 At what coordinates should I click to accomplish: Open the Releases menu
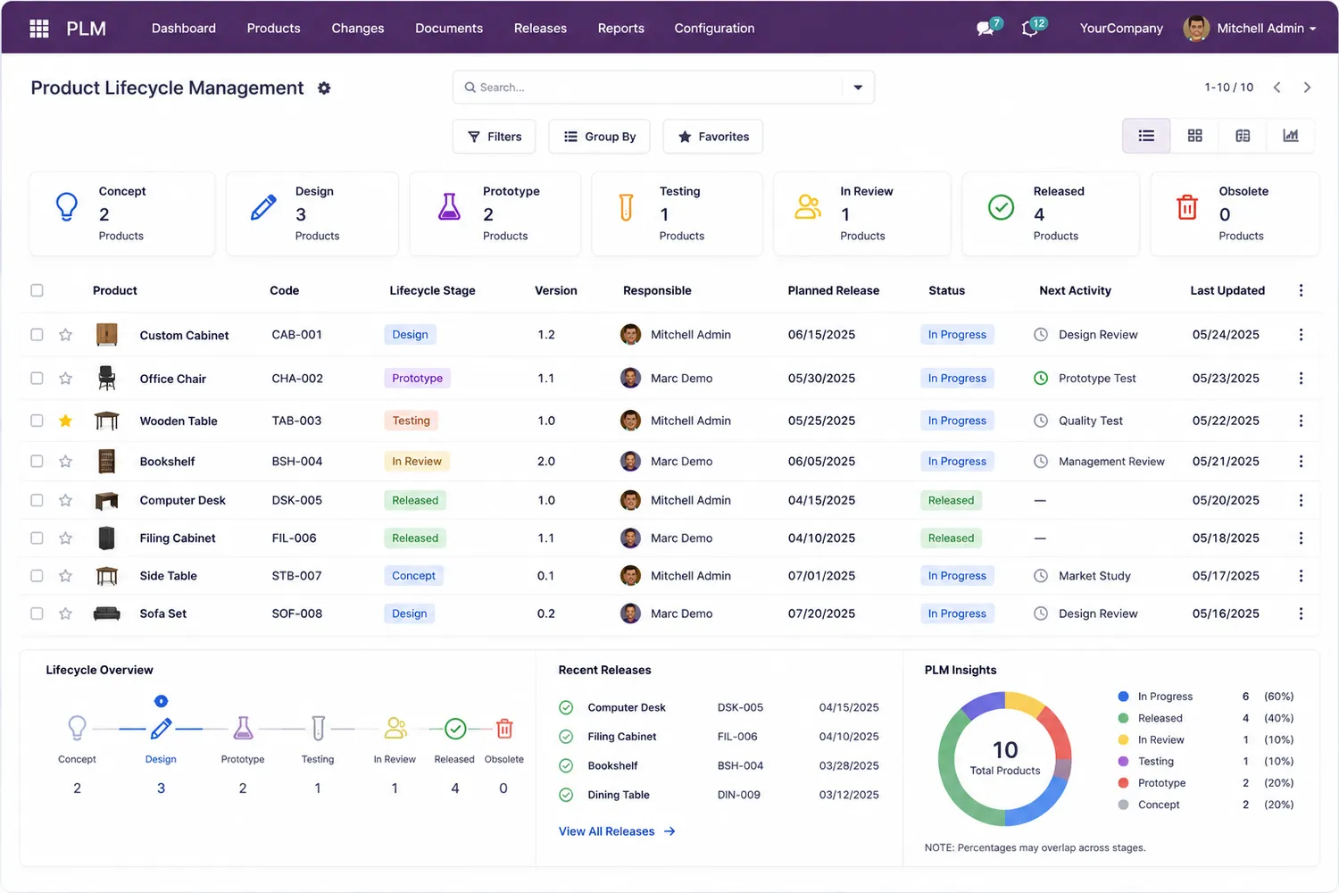540,29
